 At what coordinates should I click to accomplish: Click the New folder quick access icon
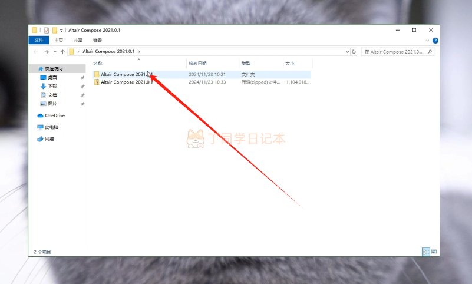[54, 30]
